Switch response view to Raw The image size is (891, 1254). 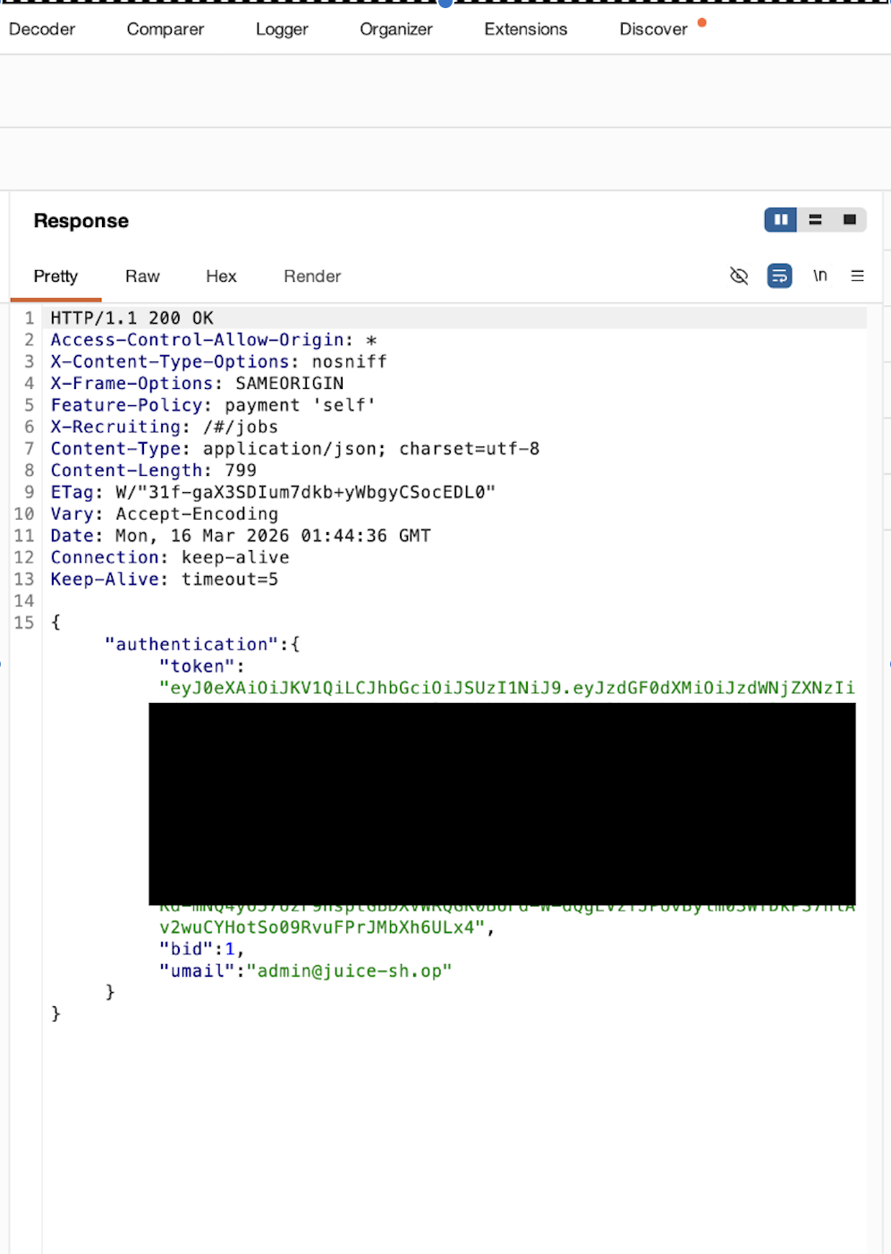click(x=142, y=276)
